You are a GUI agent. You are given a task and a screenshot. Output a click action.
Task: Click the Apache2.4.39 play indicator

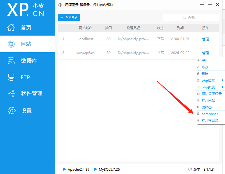click(x=65, y=169)
